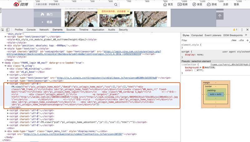Image resolution: width=250 pixels, height=142 pixels.
Task: Switch to the Elements tab
Action: 57,30
